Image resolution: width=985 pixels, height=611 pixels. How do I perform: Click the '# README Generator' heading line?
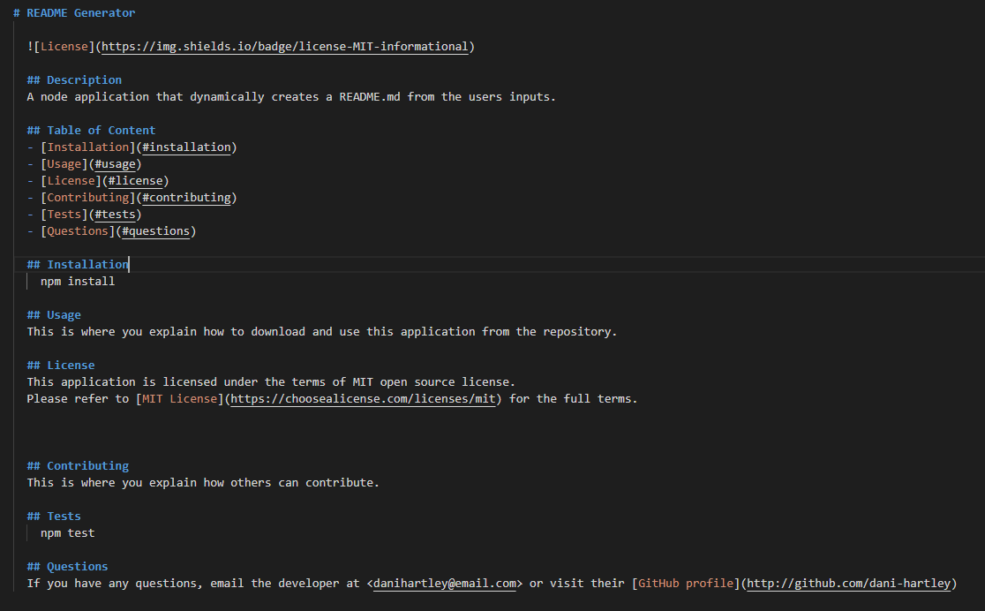click(x=74, y=12)
